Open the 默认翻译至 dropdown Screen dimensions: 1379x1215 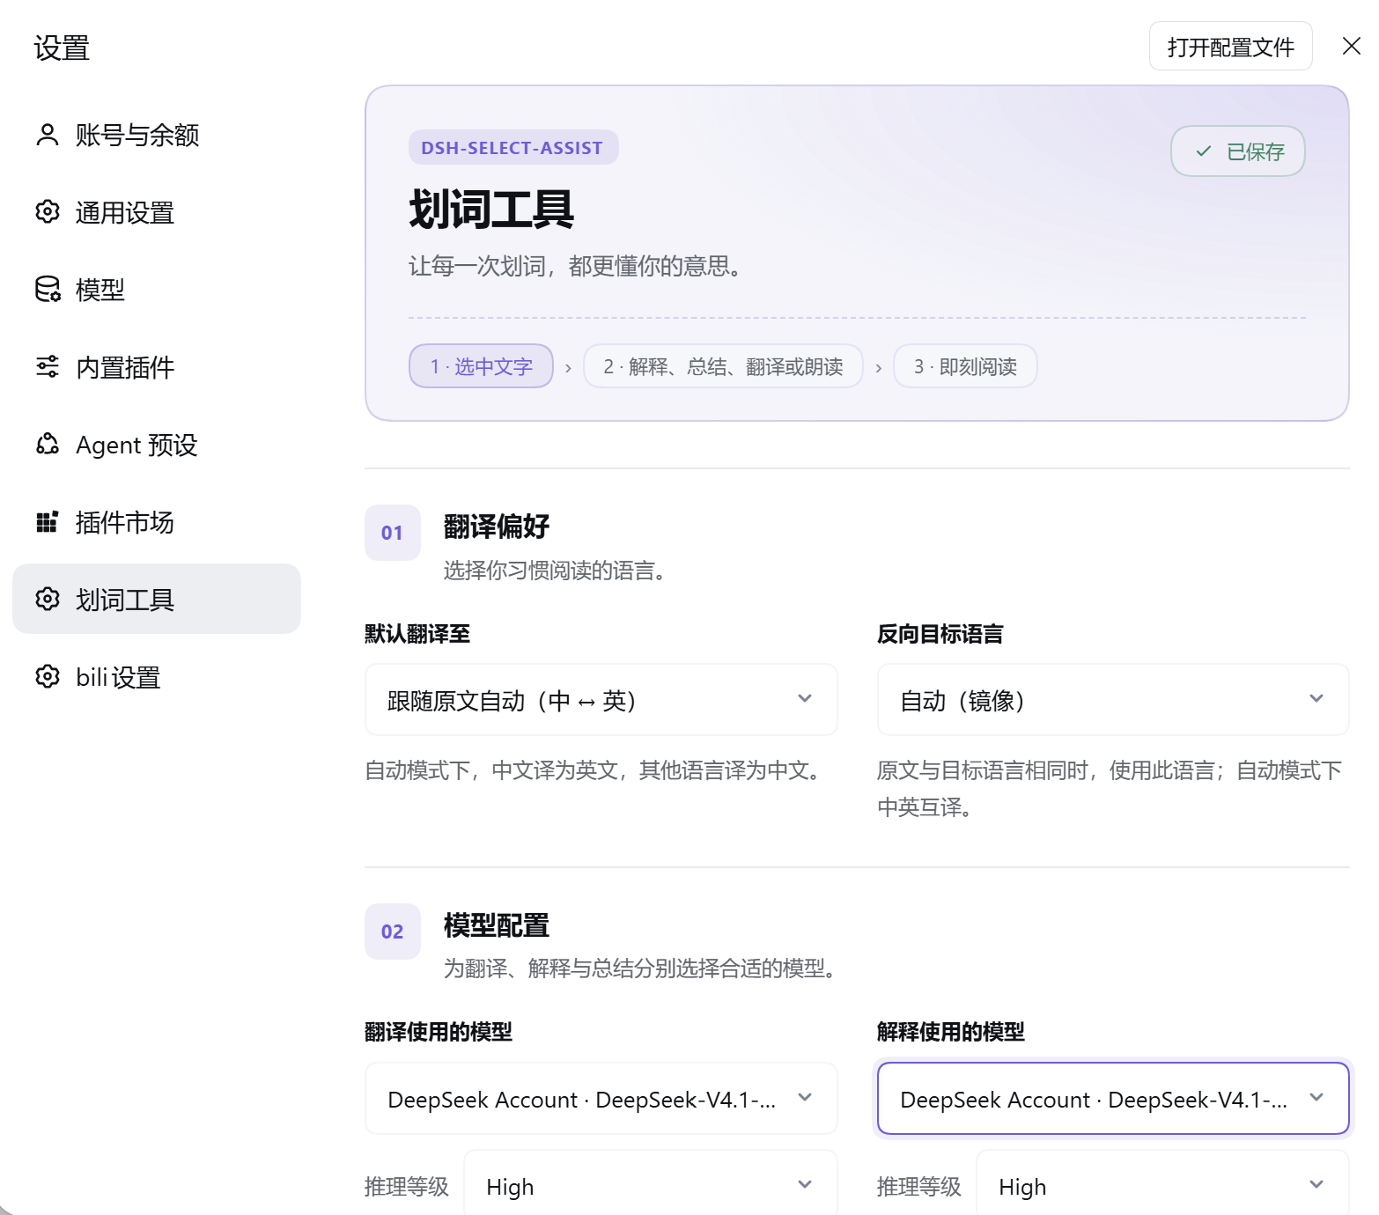coord(601,700)
